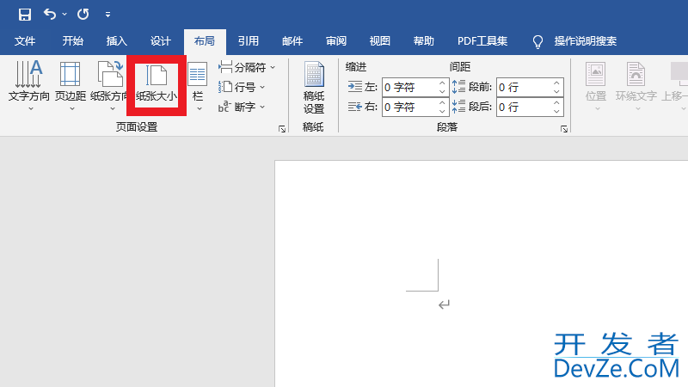Launch the 段落 paragraph dialog launcher

564,128
